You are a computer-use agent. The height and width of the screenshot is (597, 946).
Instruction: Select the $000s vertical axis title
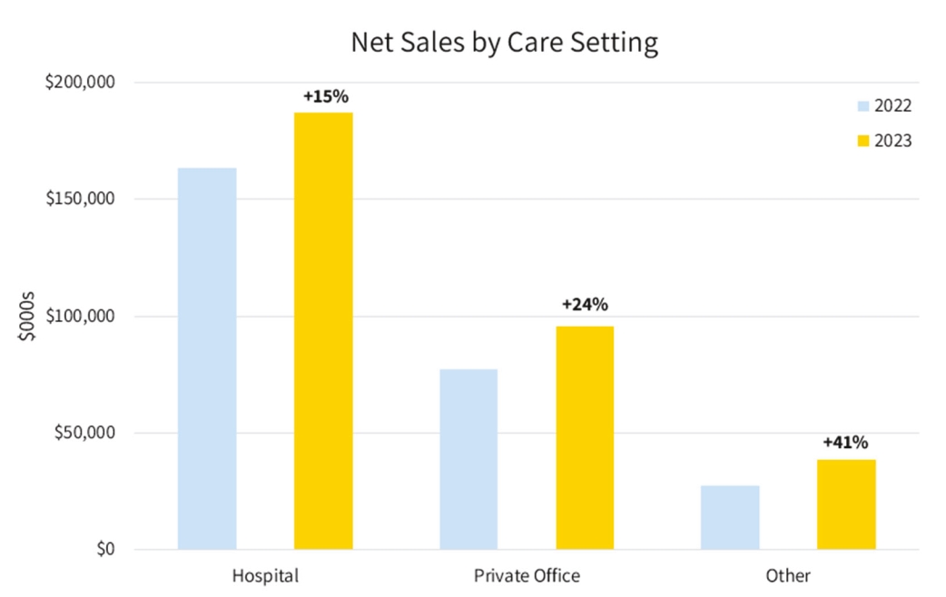[x=26, y=316]
